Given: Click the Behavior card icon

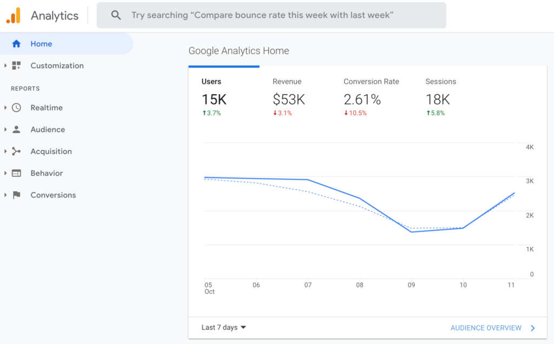Looking at the screenshot, I should coord(16,173).
